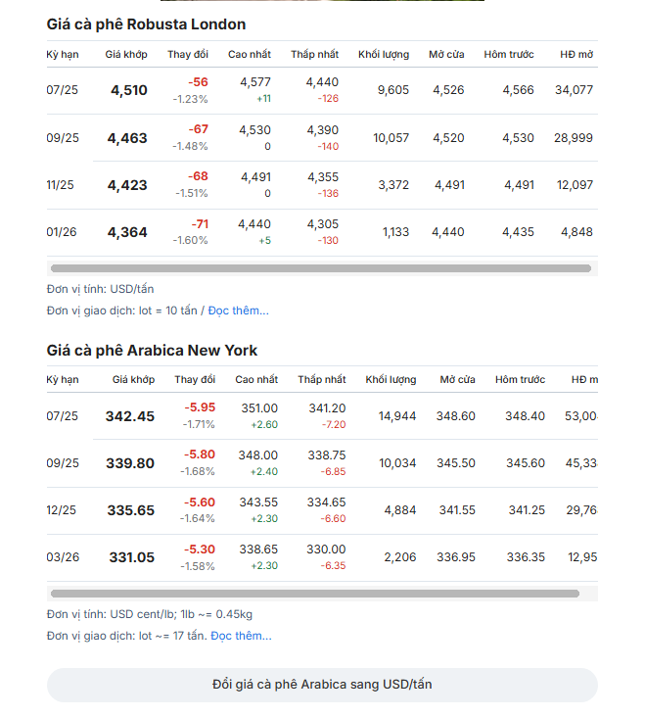Click the Arabica New York table horizontal scrollbar
Image resolution: width=645 pixels, height=717 pixels.
point(315,594)
